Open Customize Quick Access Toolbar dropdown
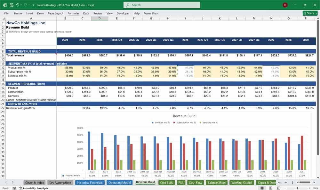The height and width of the screenshot is (190, 320). click(33, 5)
